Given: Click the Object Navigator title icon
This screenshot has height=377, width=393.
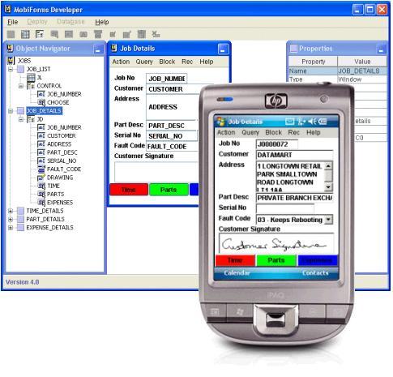Looking at the screenshot, I should click(x=11, y=49).
